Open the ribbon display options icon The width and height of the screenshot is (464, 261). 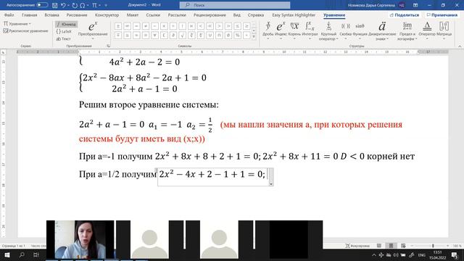pyautogui.click(x=415, y=5)
